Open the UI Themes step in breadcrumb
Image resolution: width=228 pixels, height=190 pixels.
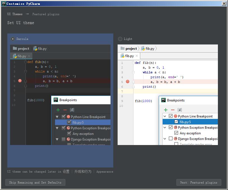[x=15, y=14]
